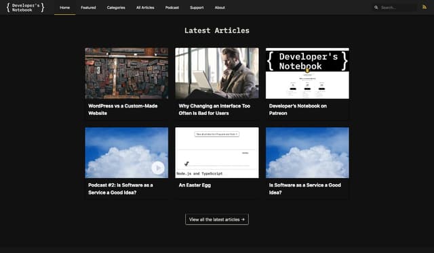
Task: Click View all the latest articles button
Action: click(217, 219)
